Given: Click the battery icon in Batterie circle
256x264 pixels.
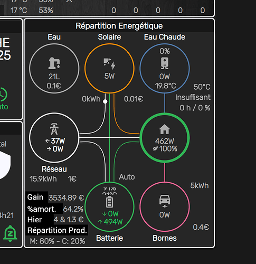Looking at the screenshot, I should click(x=109, y=202).
